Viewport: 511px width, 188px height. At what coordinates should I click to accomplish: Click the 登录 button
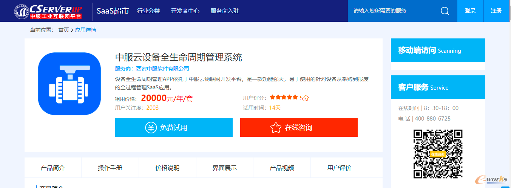(470, 11)
